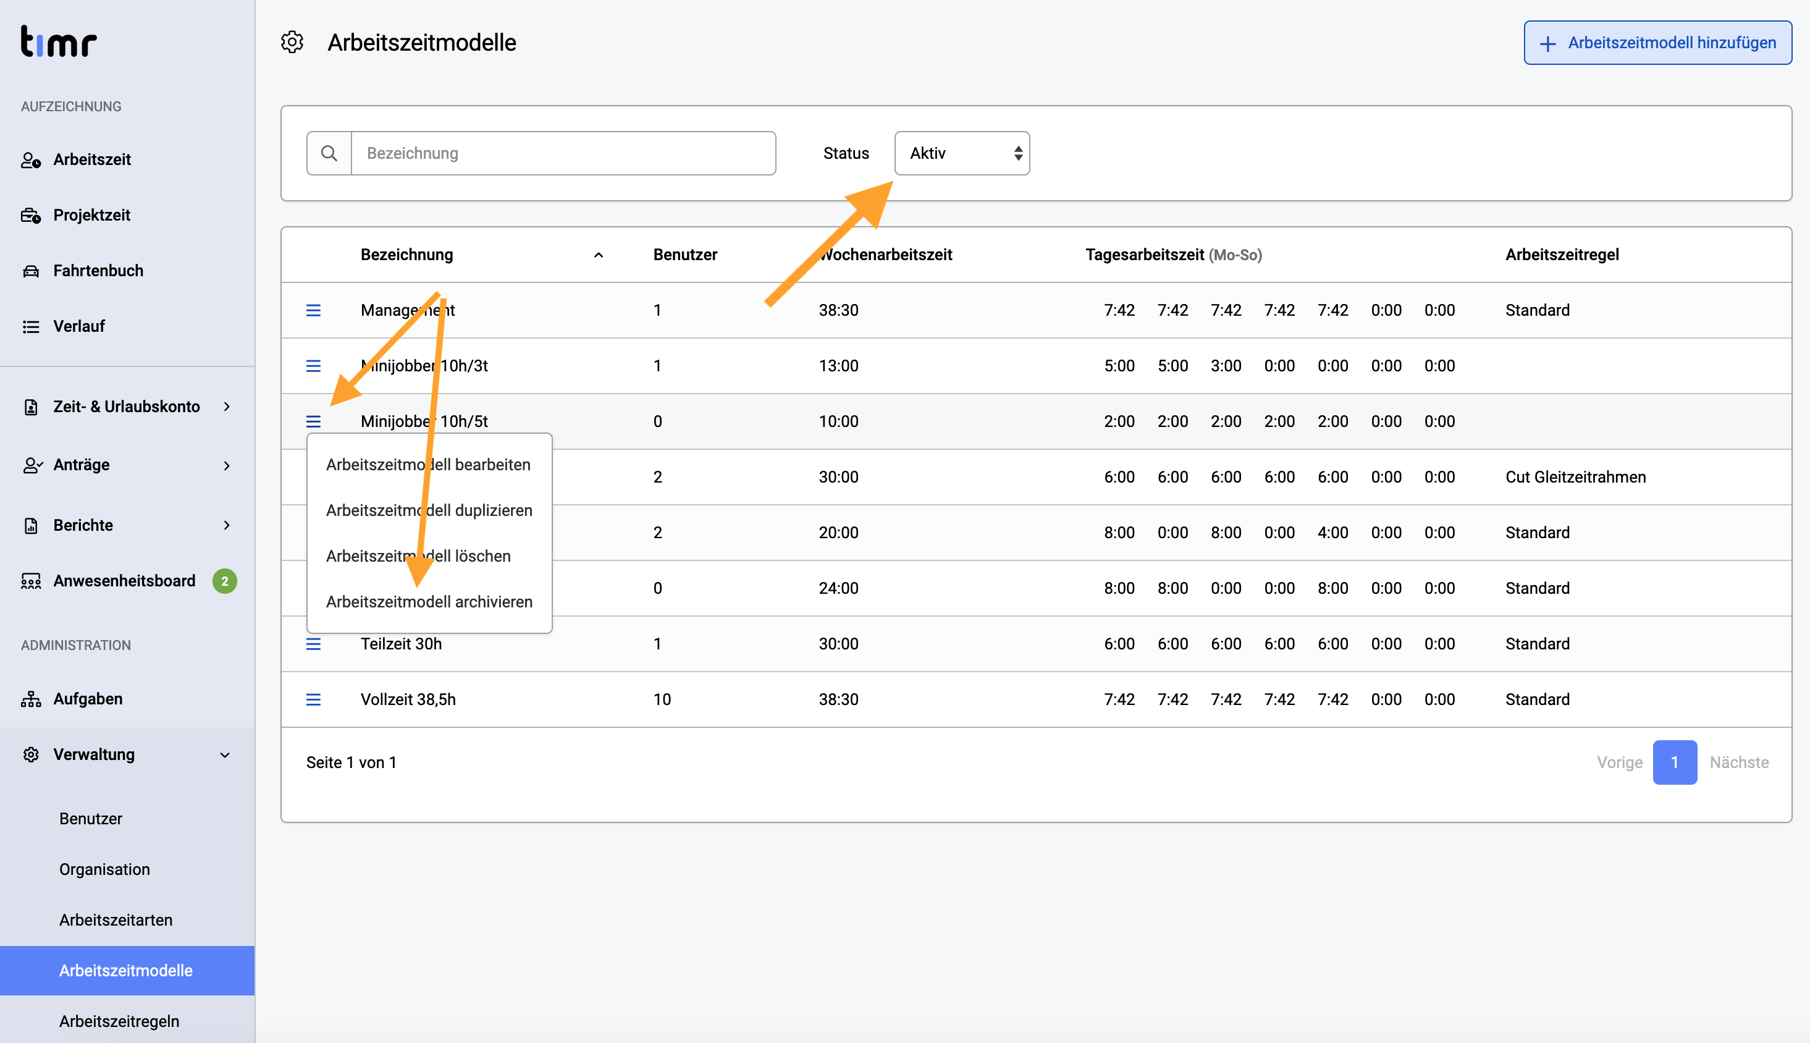The width and height of the screenshot is (1810, 1043).
Task: Click Seite 1 von 1 text
Action: point(351,762)
